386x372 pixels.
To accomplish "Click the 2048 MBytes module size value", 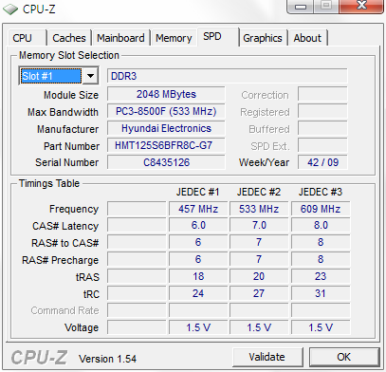I will tap(166, 94).
